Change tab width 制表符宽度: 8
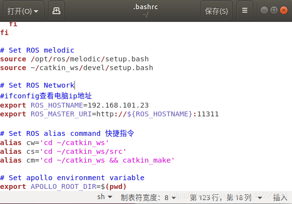 pos(148,198)
